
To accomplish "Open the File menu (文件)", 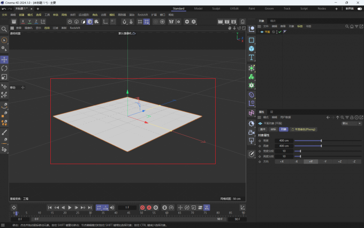I will (4, 14).
